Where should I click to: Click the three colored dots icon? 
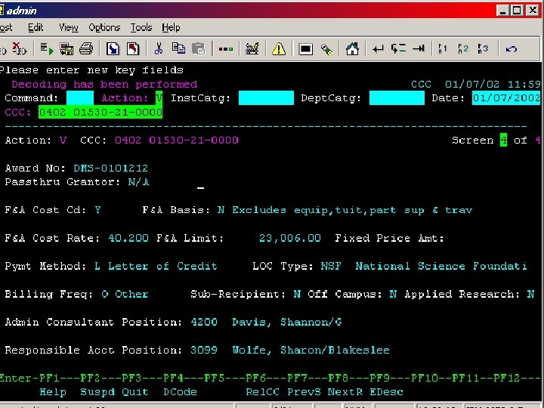pos(225,49)
